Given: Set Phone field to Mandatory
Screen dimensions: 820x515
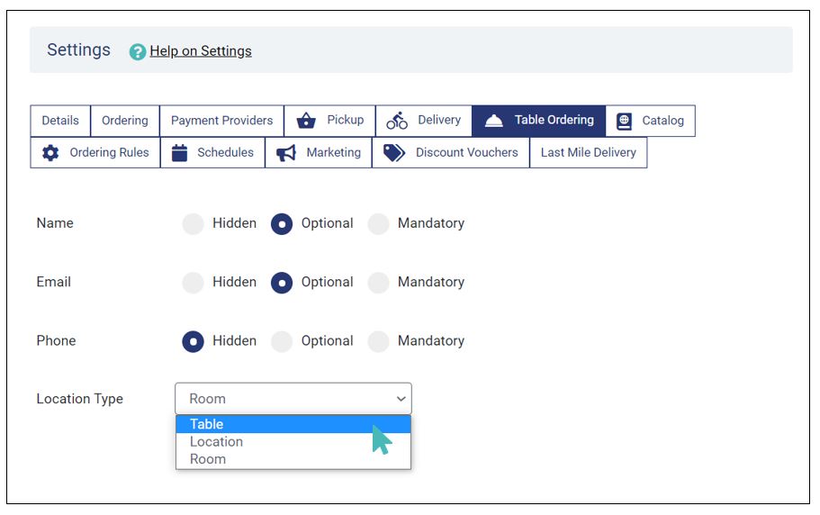Looking at the screenshot, I should pyautogui.click(x=378, y=341).
